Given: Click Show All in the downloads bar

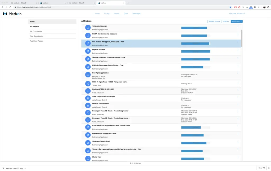Looking at the screenshot, I should tap(261, 168).
